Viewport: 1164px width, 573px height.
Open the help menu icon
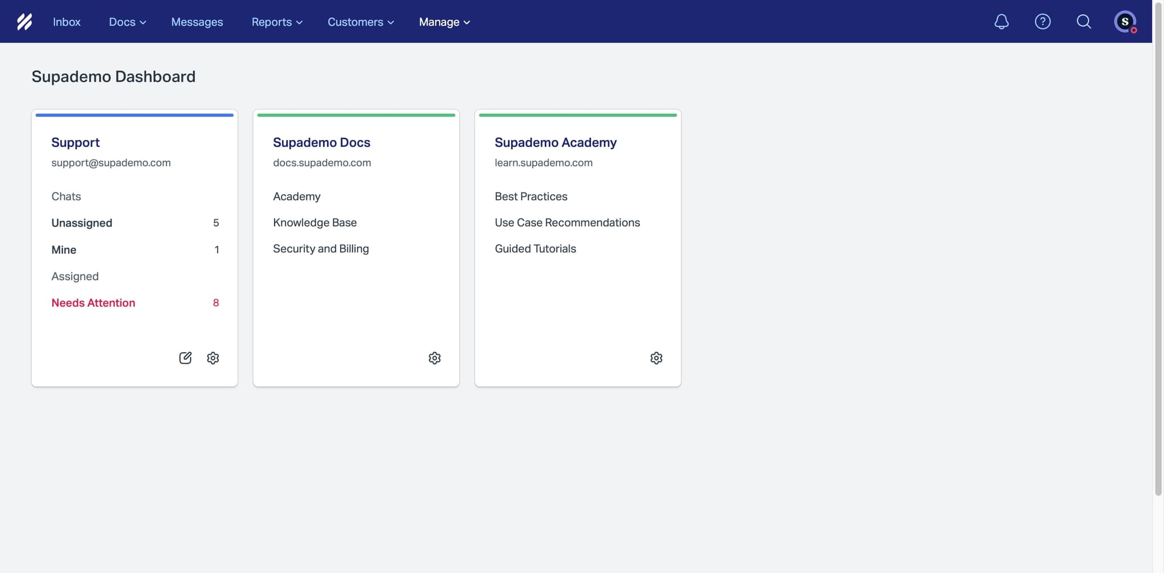point(1042,21)
